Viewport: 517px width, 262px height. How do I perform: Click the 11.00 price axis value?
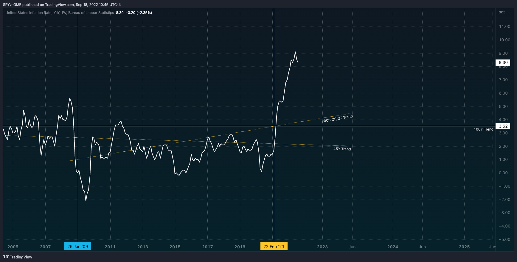point(504,26)
